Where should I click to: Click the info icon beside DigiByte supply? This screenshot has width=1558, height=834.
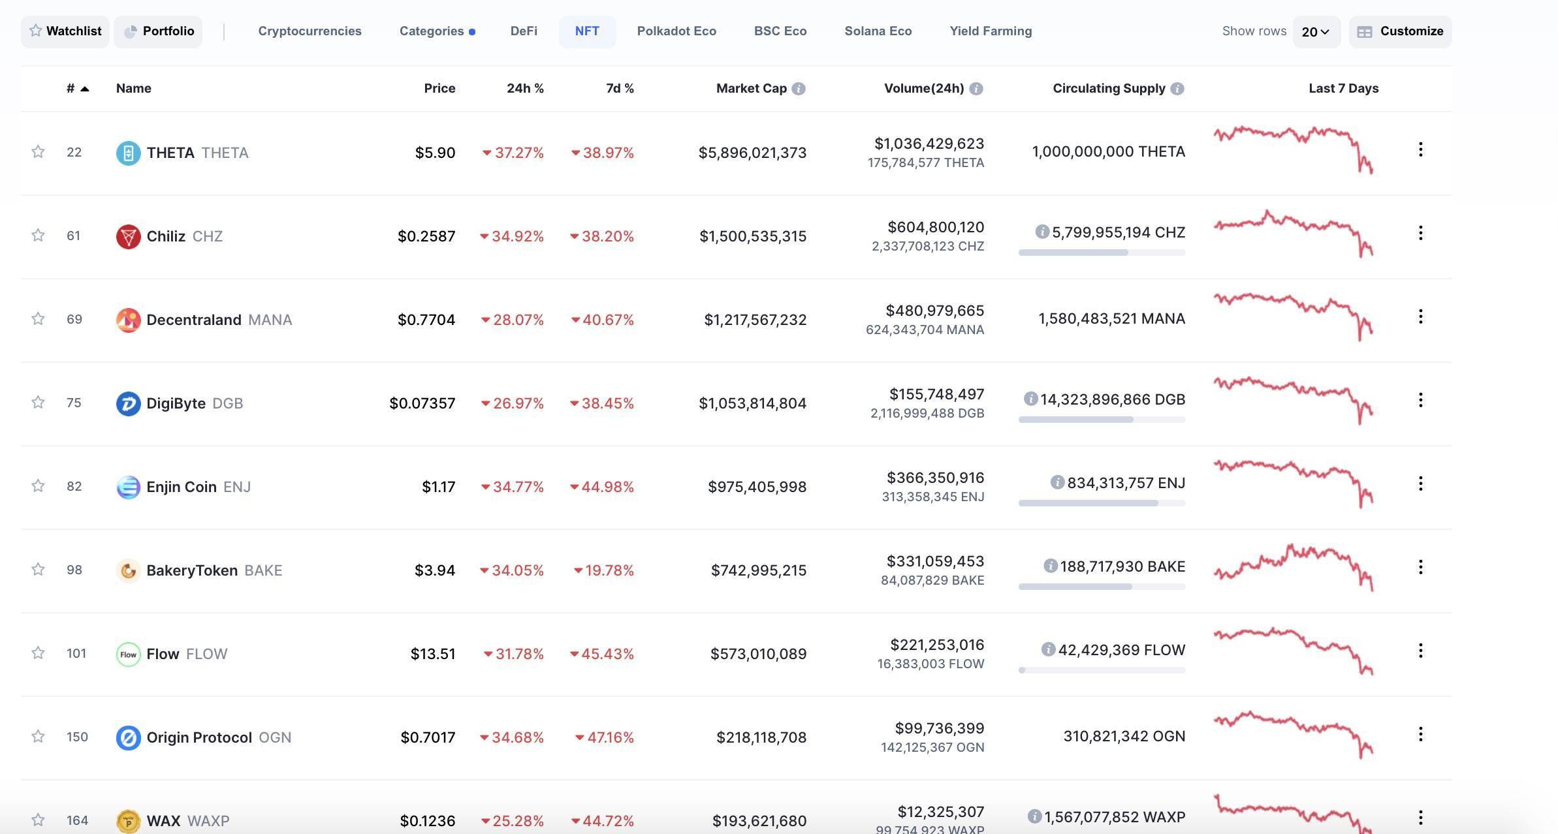coord(1030,399)
